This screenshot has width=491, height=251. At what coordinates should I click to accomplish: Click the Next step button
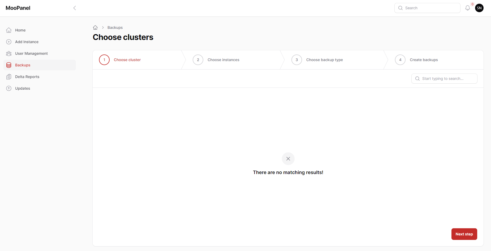coord(464,234)
